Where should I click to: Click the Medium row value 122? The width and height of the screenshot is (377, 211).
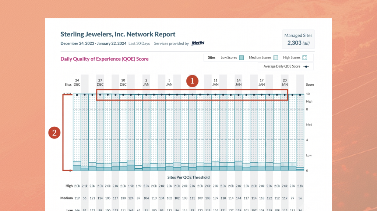[269, 198]
